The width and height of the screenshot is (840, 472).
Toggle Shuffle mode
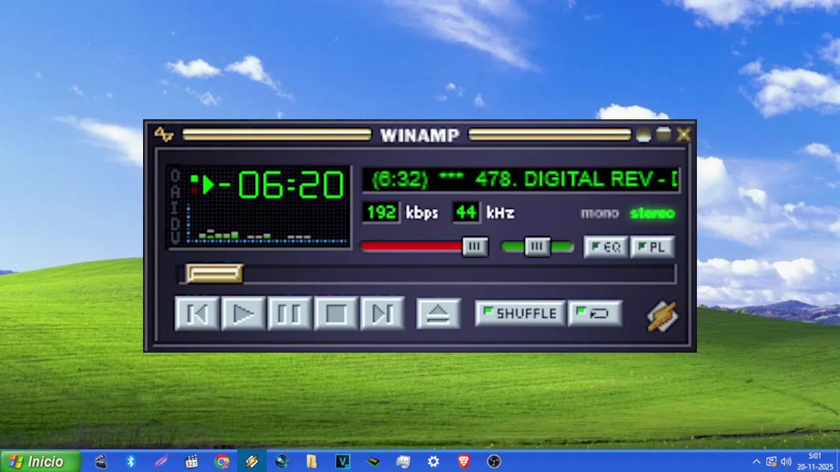coord(520,313)
